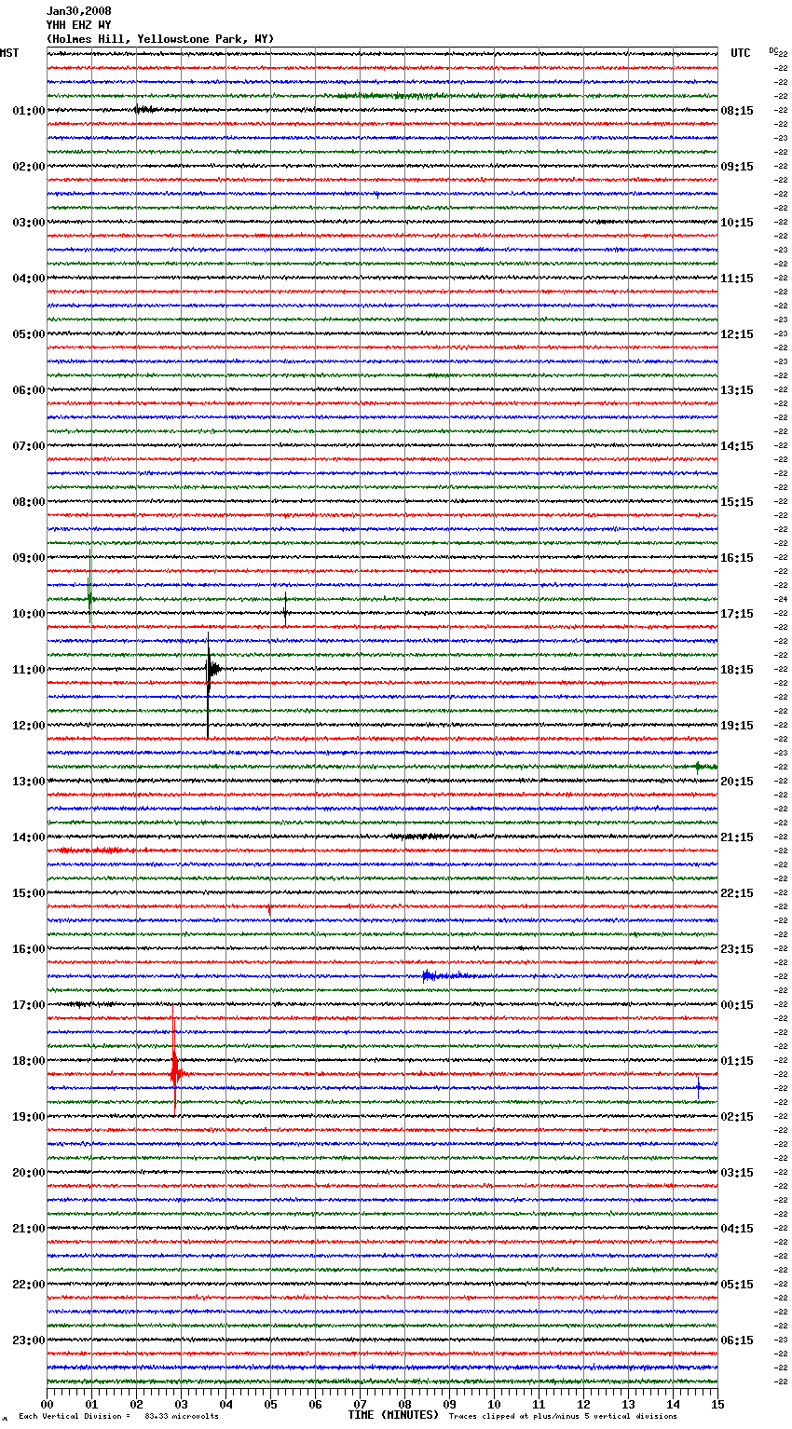Select the 18:00 MST time label
This screenshot has width=792, height=1429.
(29, 1061)
